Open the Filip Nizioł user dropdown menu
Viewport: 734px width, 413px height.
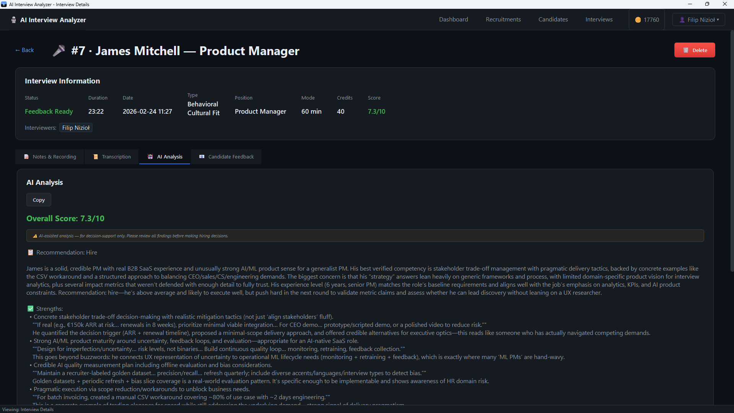pos(698,20)
